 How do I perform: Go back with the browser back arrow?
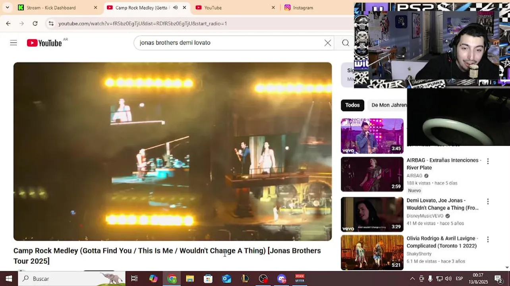(8, 23)
